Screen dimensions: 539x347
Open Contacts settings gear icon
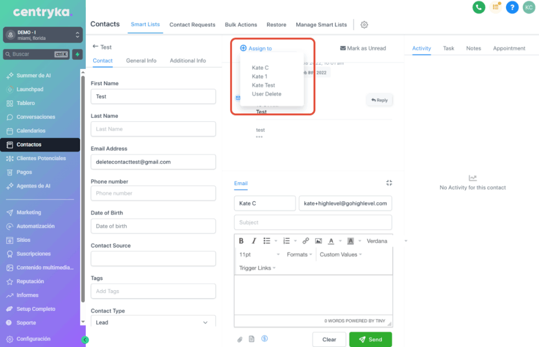(364, 25)
